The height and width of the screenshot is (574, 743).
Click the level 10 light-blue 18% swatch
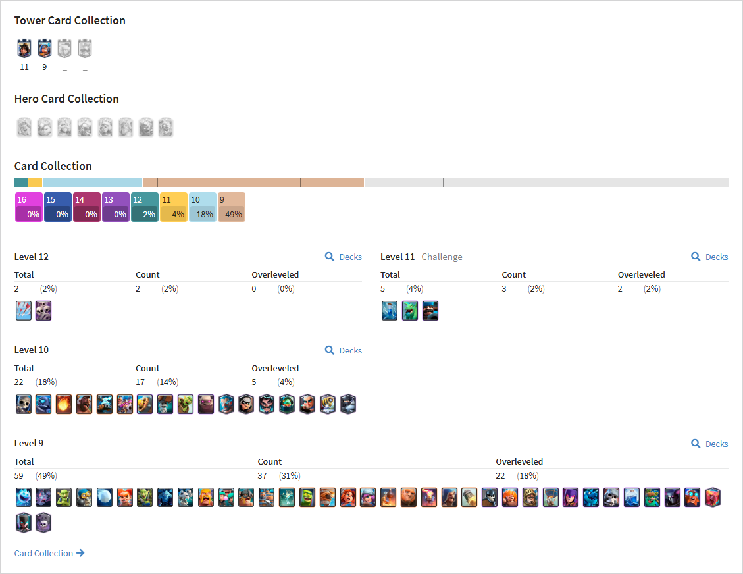(x=203, y=207)
